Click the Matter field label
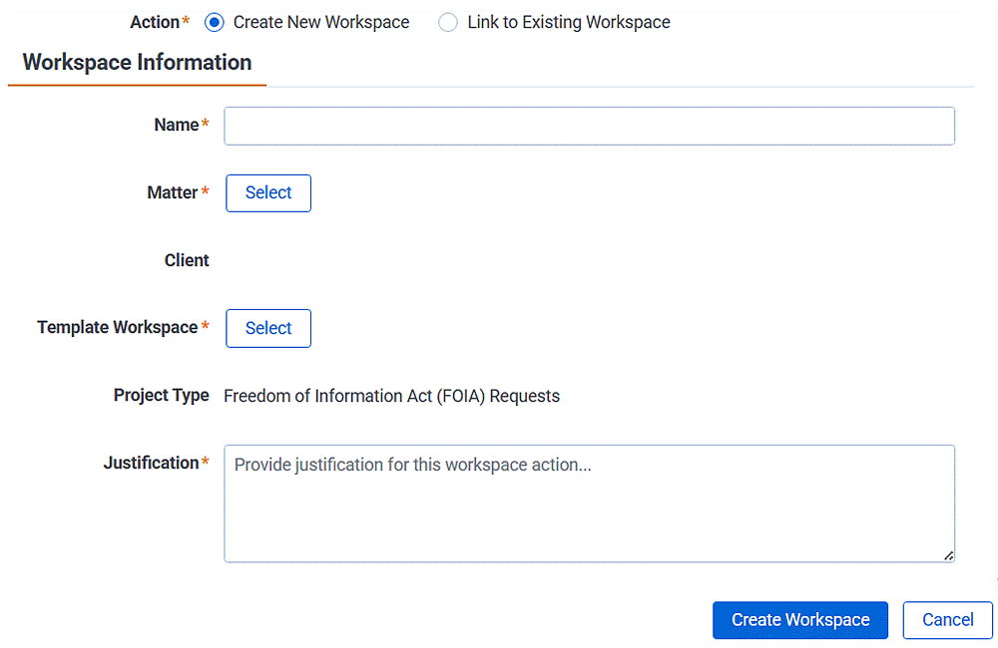The width and height of the screenshot is (998, 648). pyautogui.click(x=172, y=192)
